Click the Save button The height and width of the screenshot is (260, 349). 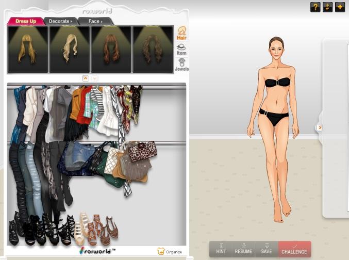tap(267, 249)
